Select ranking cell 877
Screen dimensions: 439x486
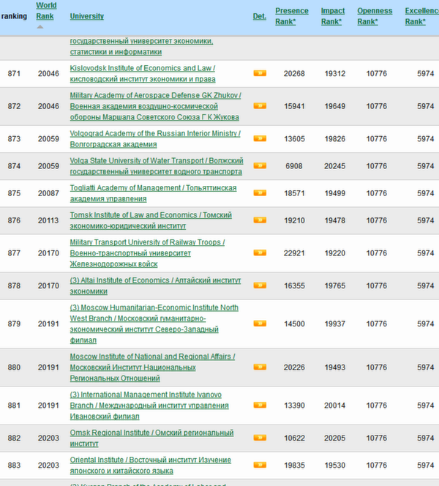click(14, 253)
